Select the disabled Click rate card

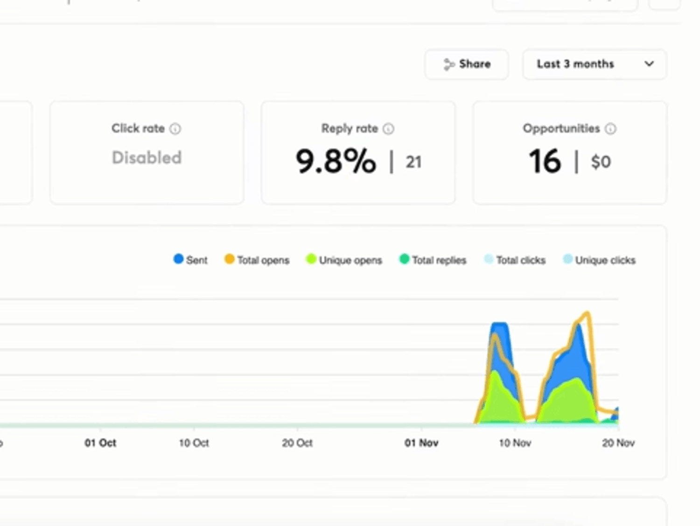click(147, 153)
